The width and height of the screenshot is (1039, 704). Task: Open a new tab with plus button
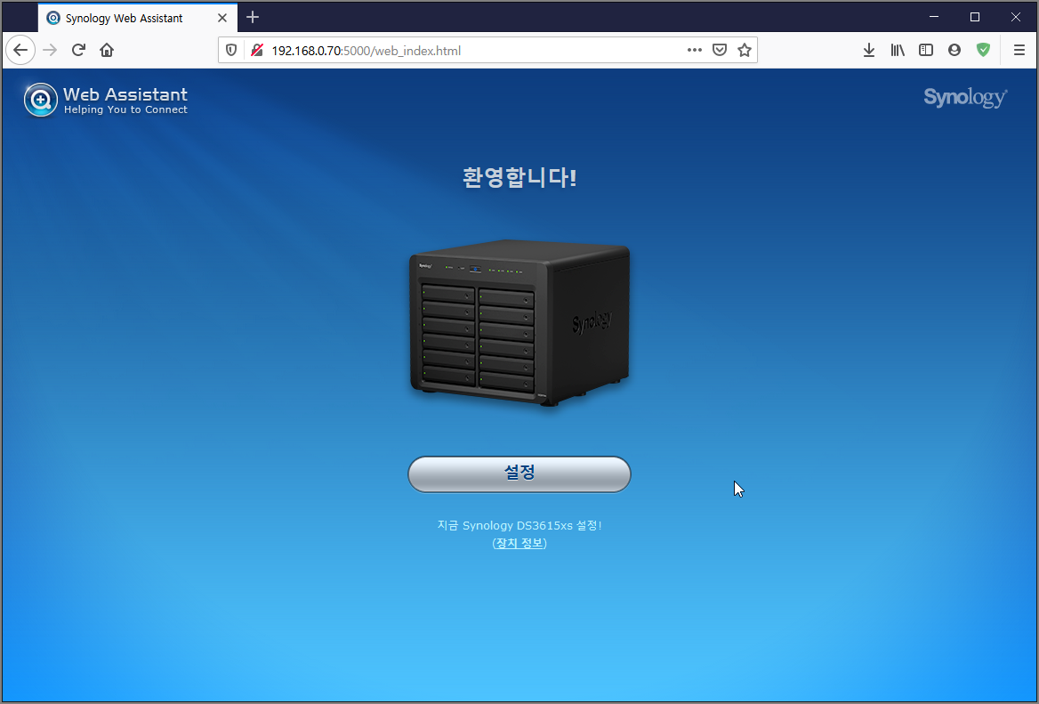(x=253, y=18)
